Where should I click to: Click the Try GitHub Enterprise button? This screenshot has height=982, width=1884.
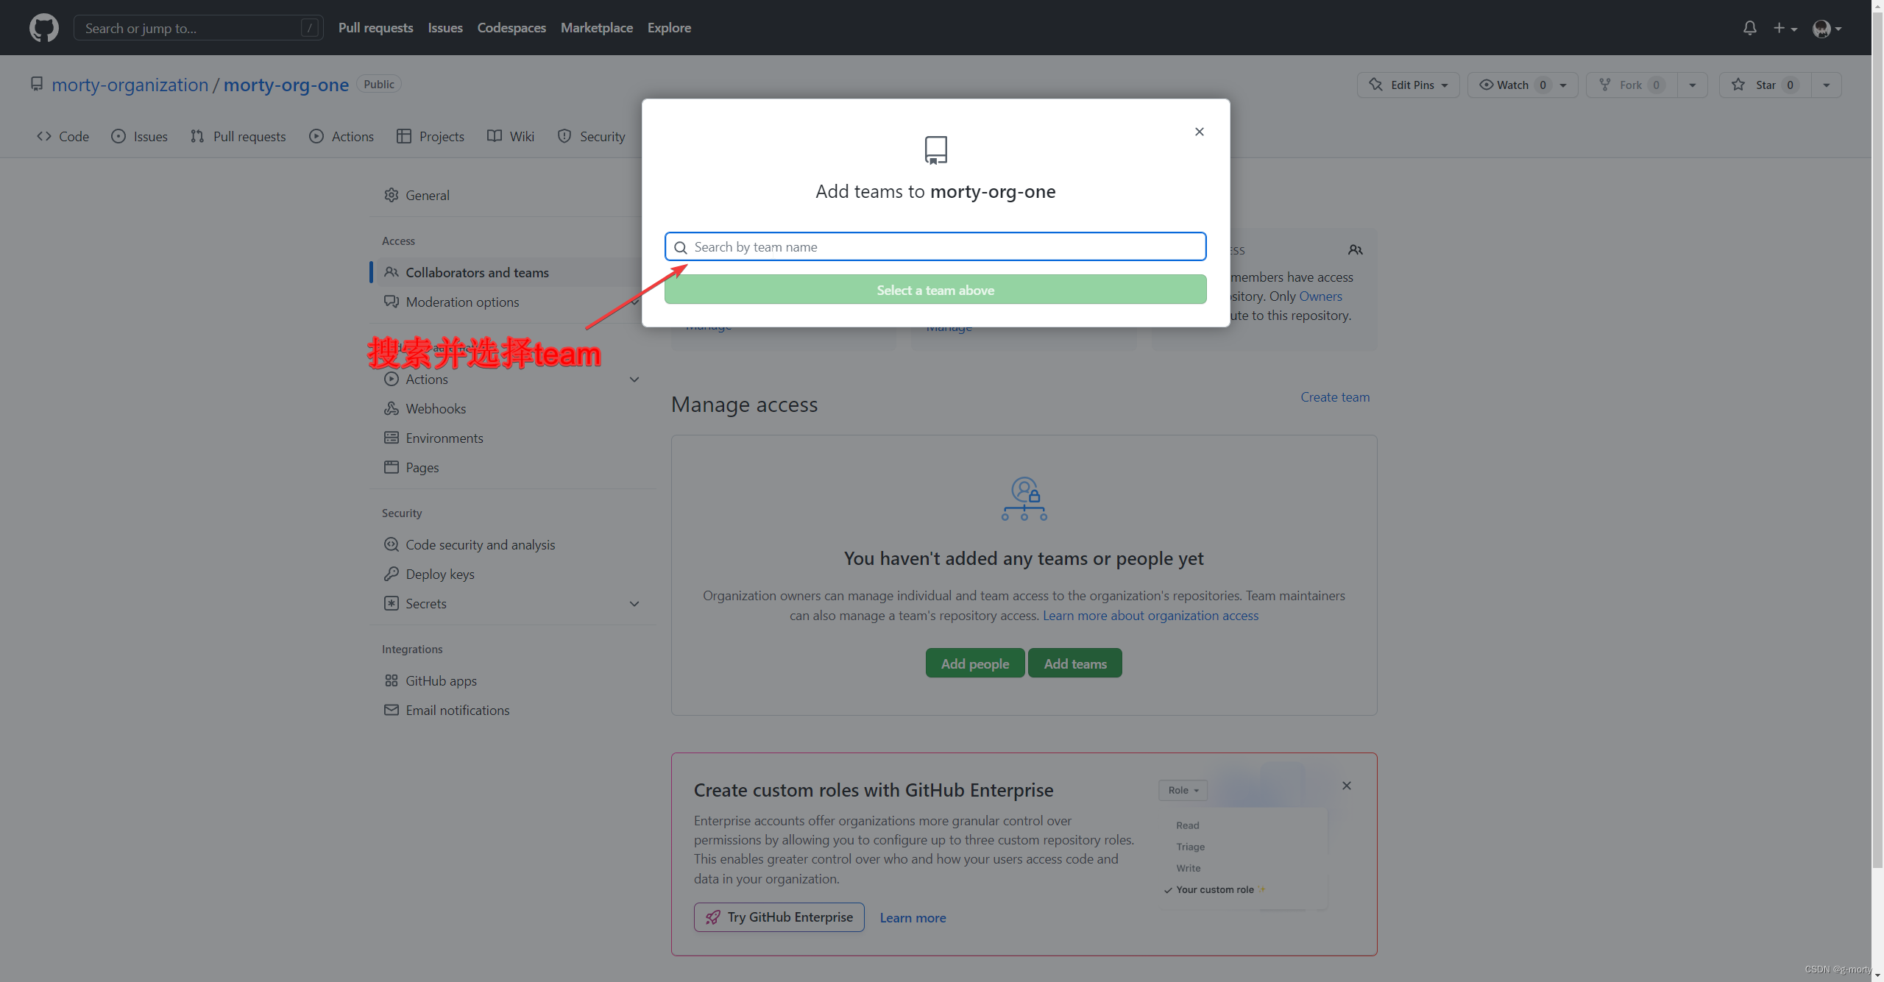(779, 917)
